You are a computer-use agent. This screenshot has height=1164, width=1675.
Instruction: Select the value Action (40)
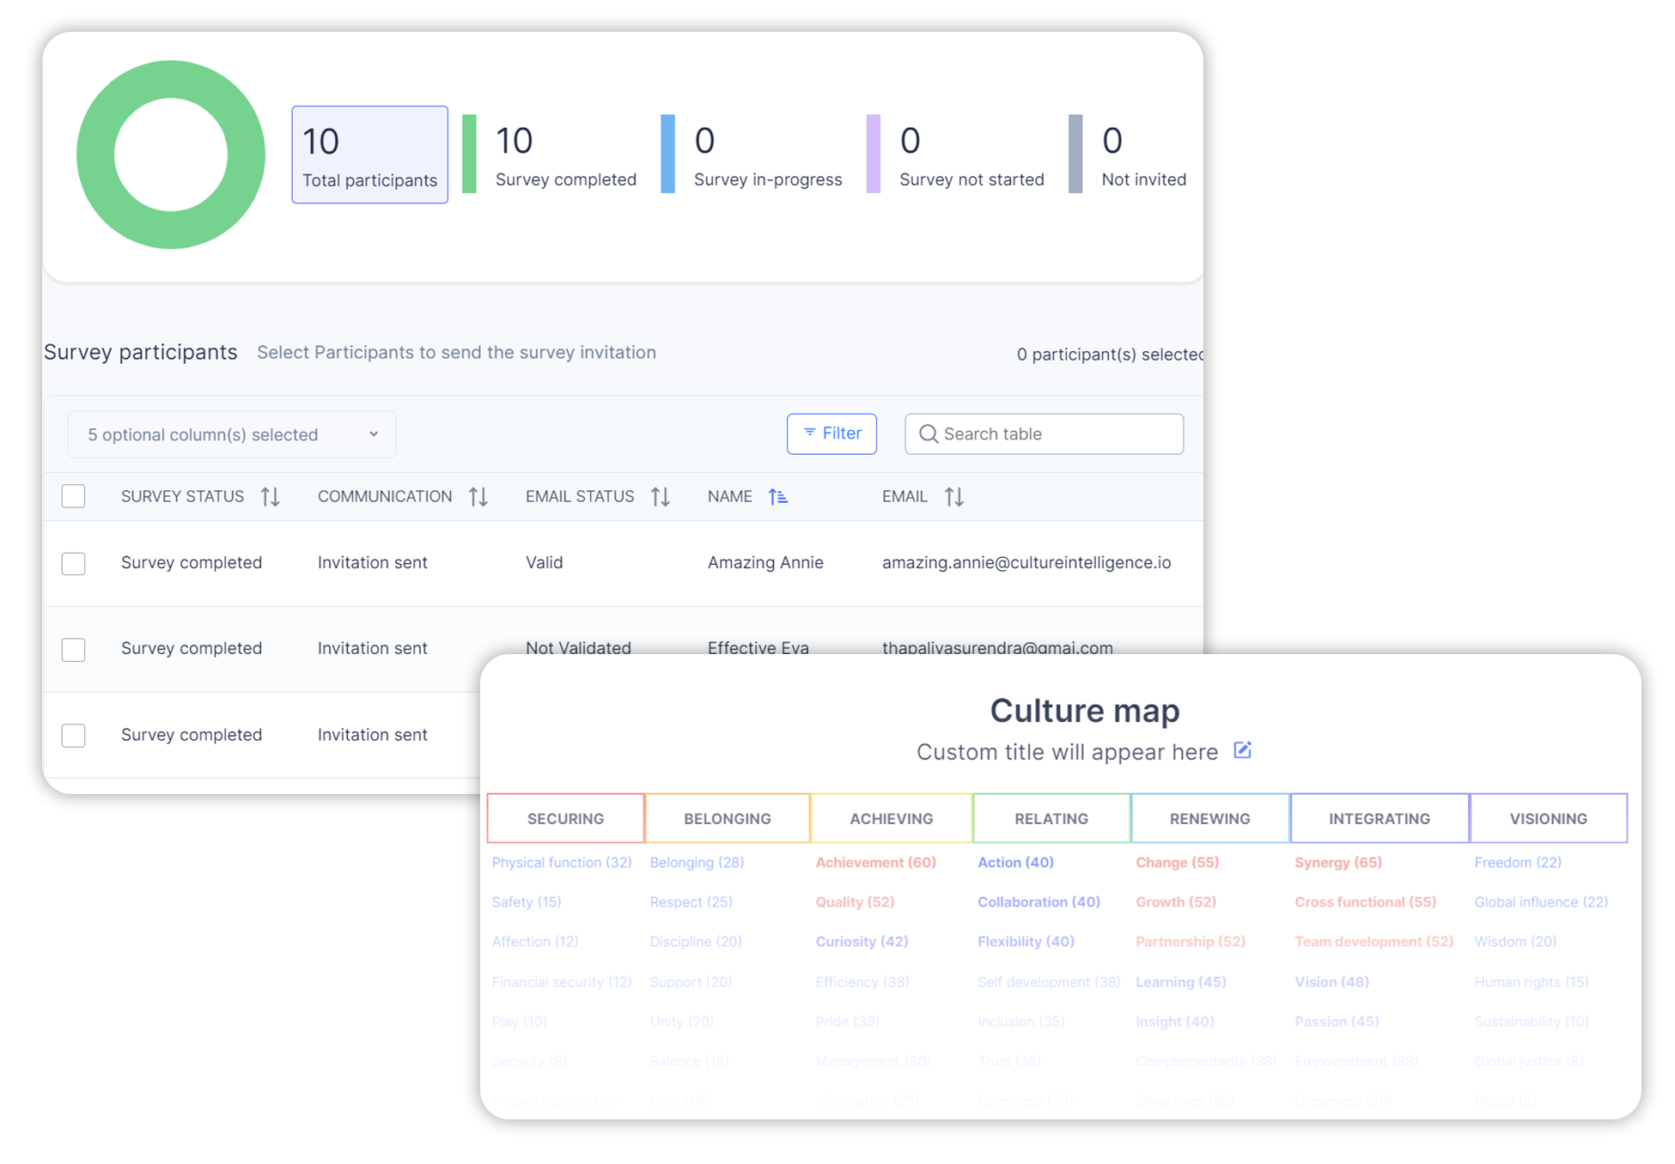coord(1015,862)
